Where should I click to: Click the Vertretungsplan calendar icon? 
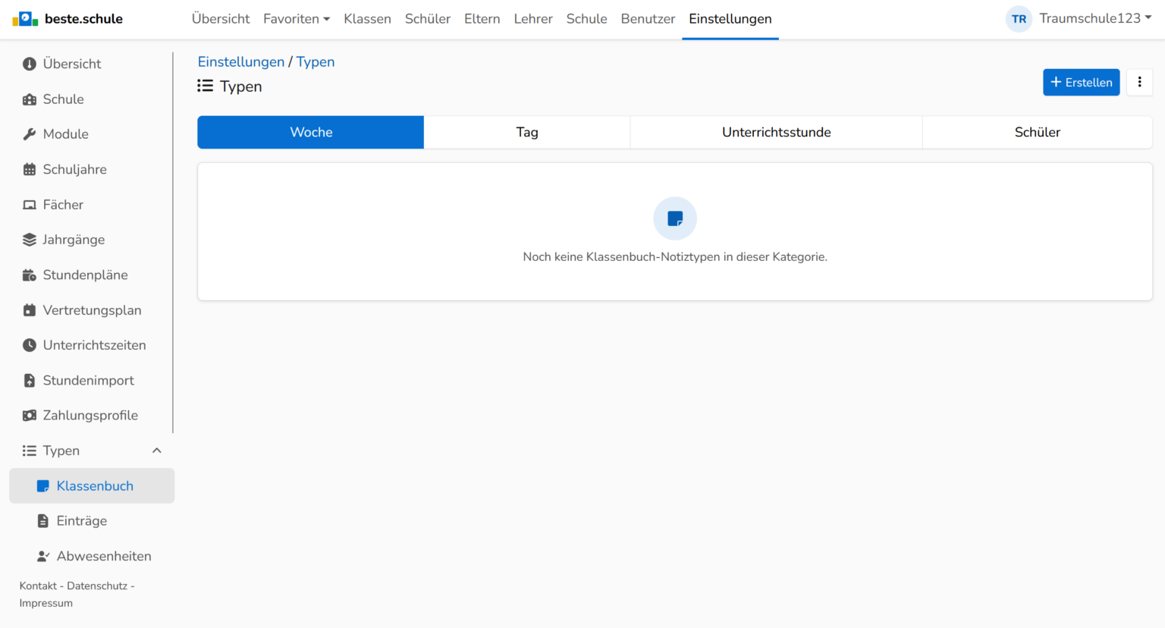click(x=30, y=310)
